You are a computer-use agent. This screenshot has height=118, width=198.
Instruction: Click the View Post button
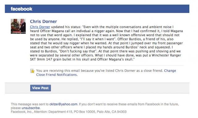pyautogui.click(x=41, y=88)
